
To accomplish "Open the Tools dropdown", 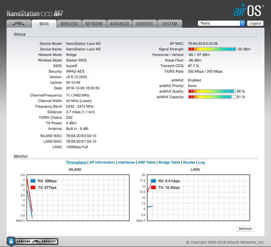I will coord(221,23).
